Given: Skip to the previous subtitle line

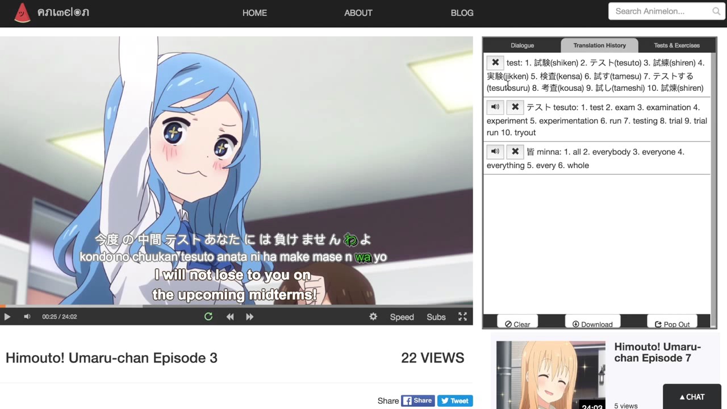Looking at the screenshot, I should pos(230,317).
